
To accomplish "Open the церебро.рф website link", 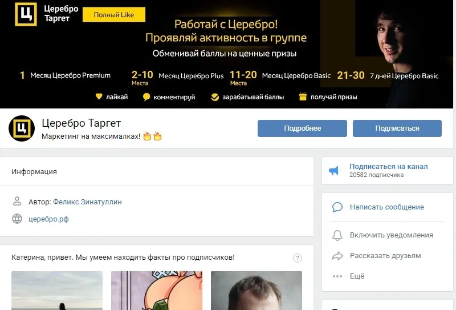I will [48, 219].
